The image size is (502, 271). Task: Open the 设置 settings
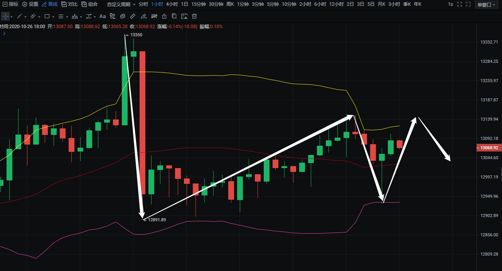pos(30,4)
